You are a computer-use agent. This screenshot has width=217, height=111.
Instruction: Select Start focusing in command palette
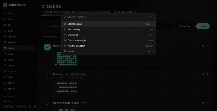(108, 24)
